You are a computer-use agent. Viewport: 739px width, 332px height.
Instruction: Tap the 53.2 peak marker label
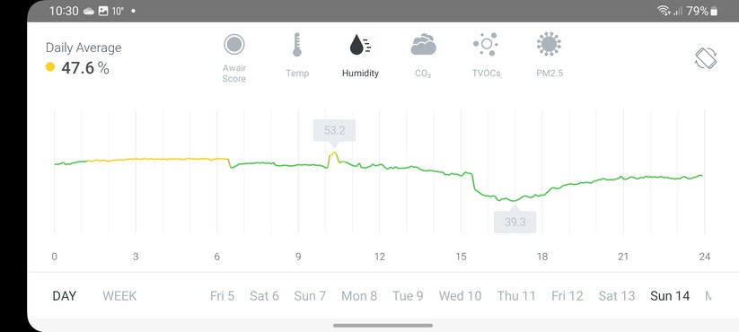click(x=334, y=130)
